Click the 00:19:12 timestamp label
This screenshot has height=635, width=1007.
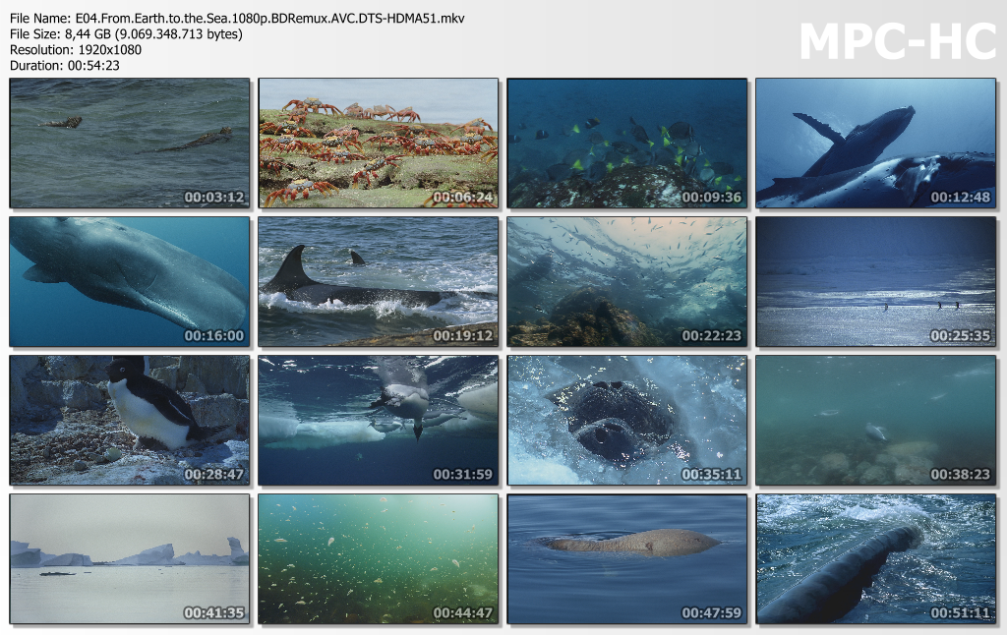click(463, 336)
